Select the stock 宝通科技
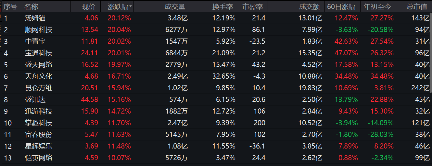The width and height of the screenshot is (432, 166). 38,53
